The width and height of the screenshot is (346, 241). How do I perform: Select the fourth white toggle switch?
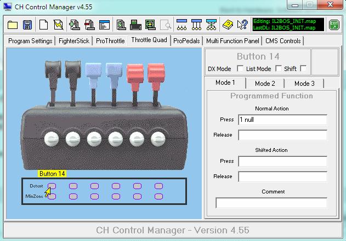[115, 139]
